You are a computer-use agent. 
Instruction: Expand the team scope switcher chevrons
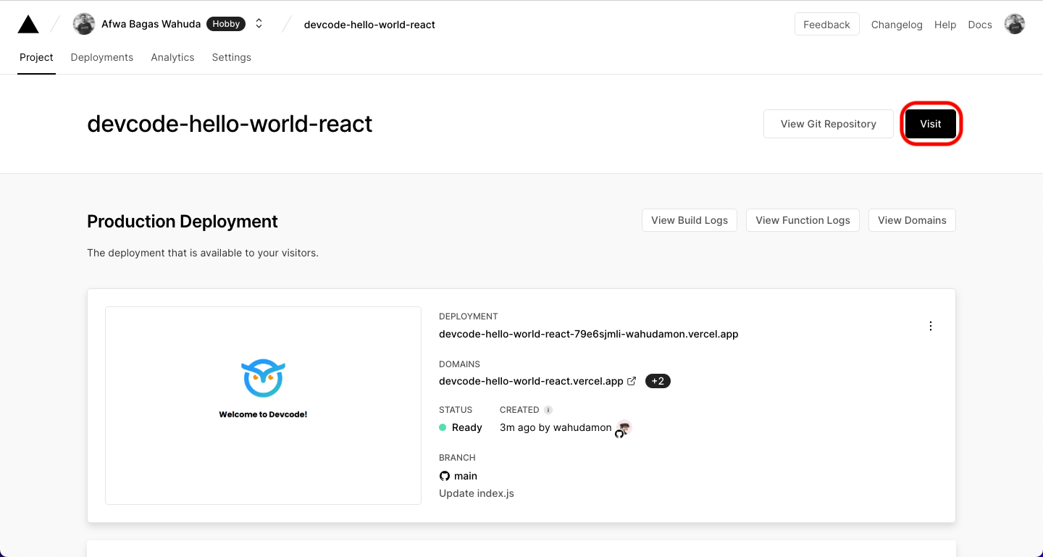[259, 24]
